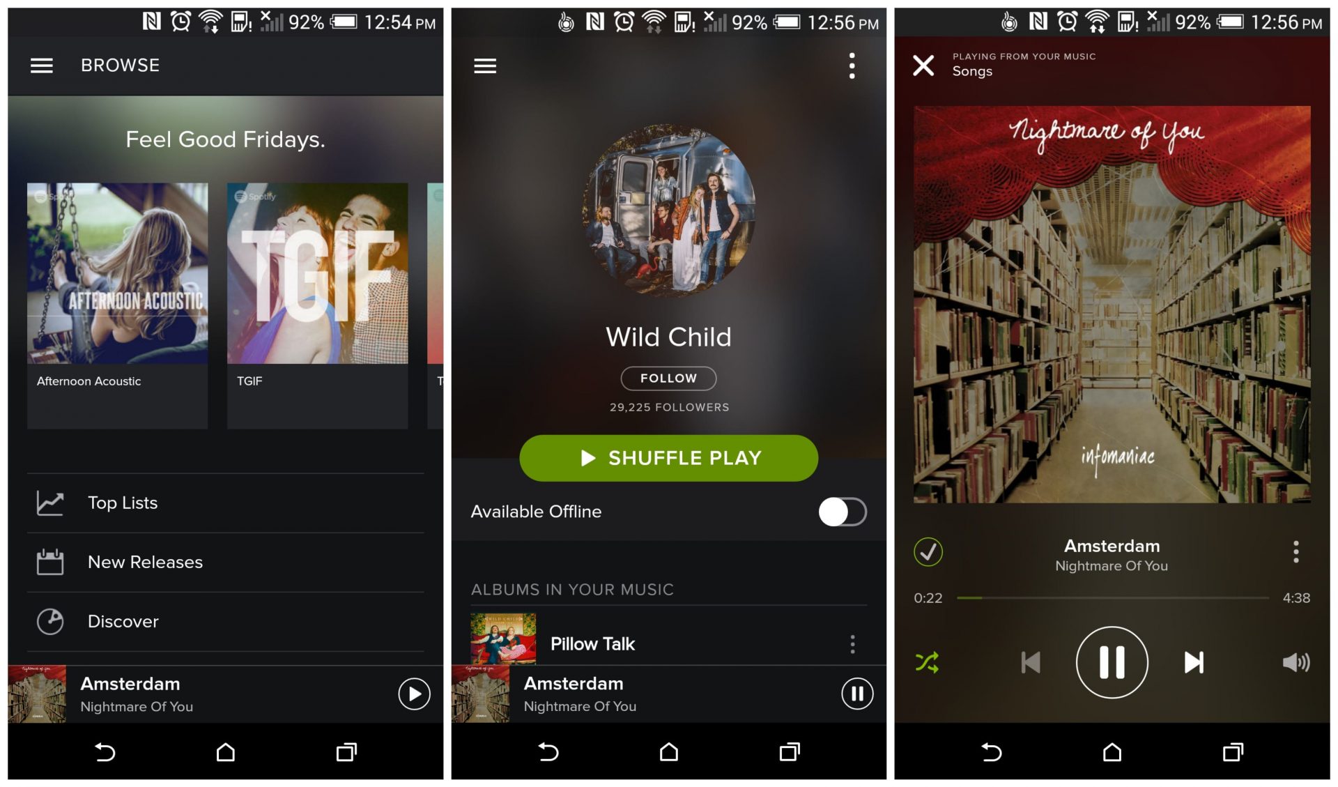Tap the Shuffle Play icon

coord(667,459)
